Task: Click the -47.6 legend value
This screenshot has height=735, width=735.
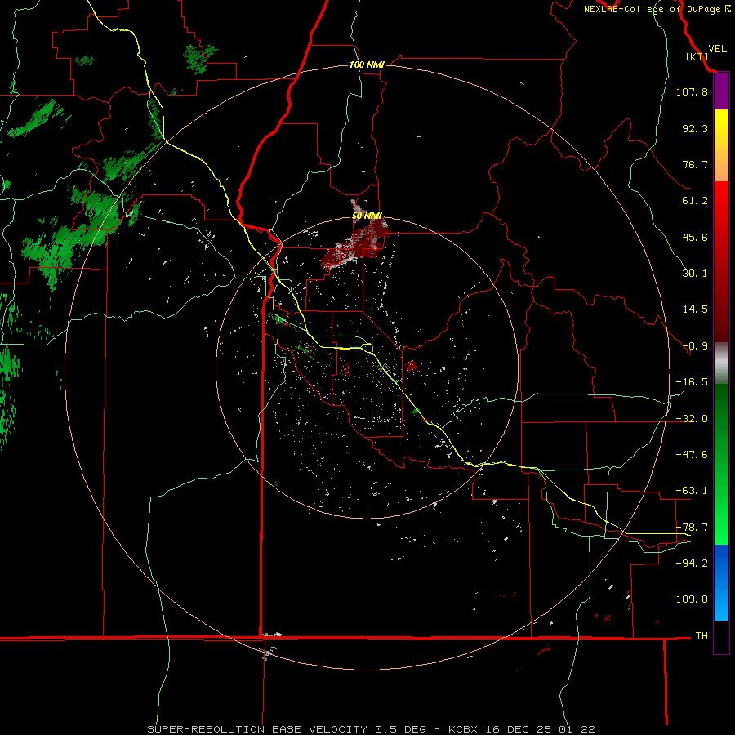Action: point(692,455)
